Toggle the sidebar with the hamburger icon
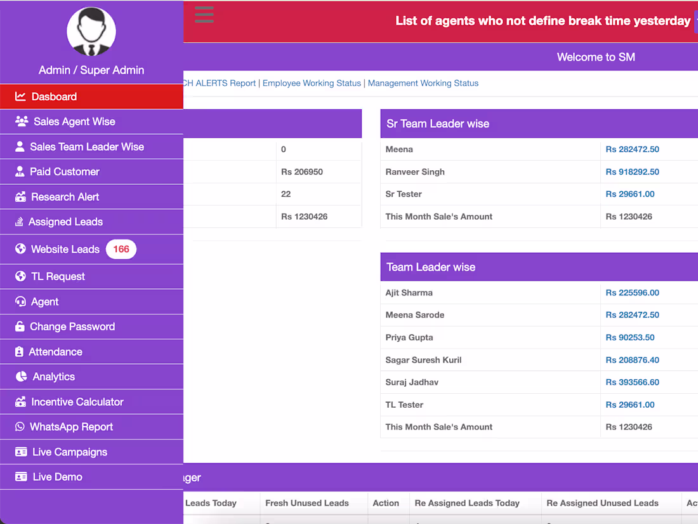Screen dimensions: 698x524 click(x=204, y=15)
